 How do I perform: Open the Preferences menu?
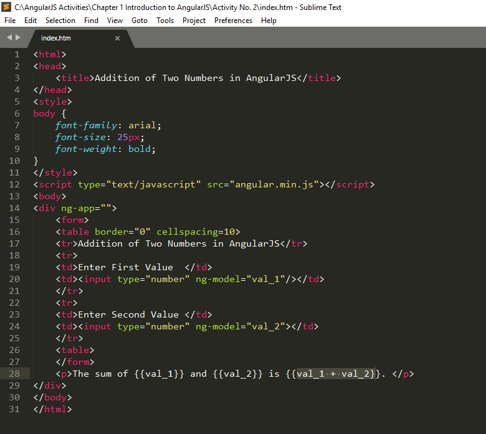[x=233, y=21]
